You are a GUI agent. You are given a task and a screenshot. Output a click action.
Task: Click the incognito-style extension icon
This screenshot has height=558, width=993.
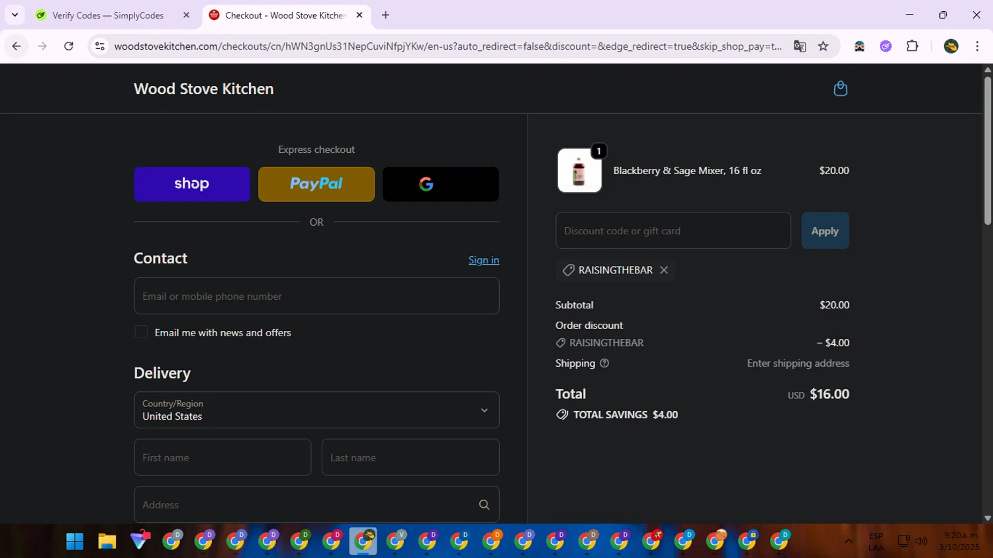pos(859,46)
